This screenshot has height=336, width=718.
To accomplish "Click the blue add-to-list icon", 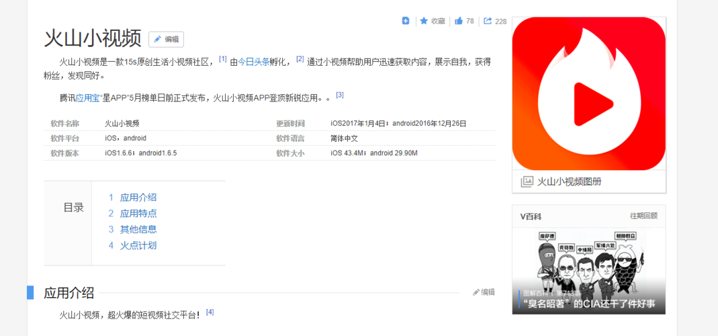I will (x=406, y=21).
